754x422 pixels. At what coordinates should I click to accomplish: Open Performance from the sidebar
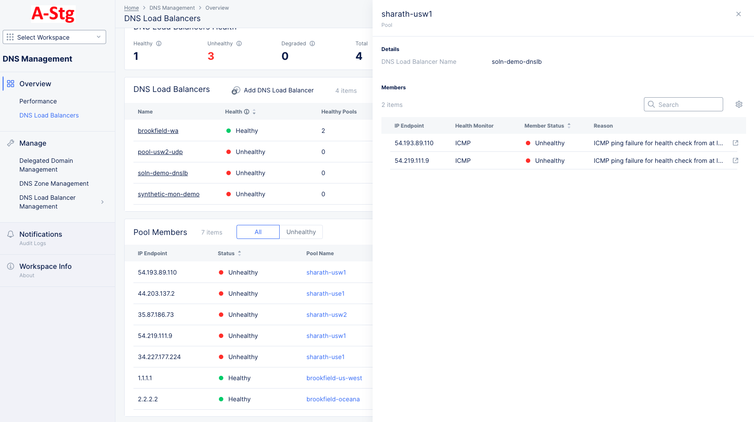point(38,101)
